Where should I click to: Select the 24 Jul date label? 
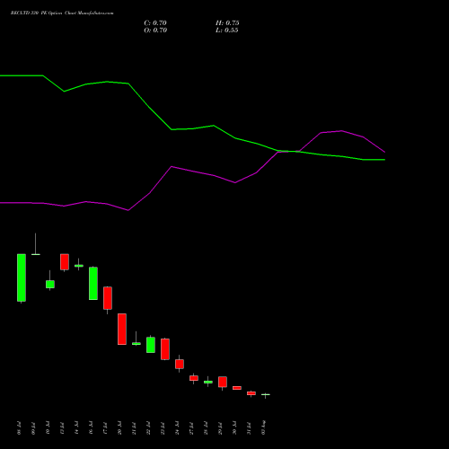[x=177, y=428]
